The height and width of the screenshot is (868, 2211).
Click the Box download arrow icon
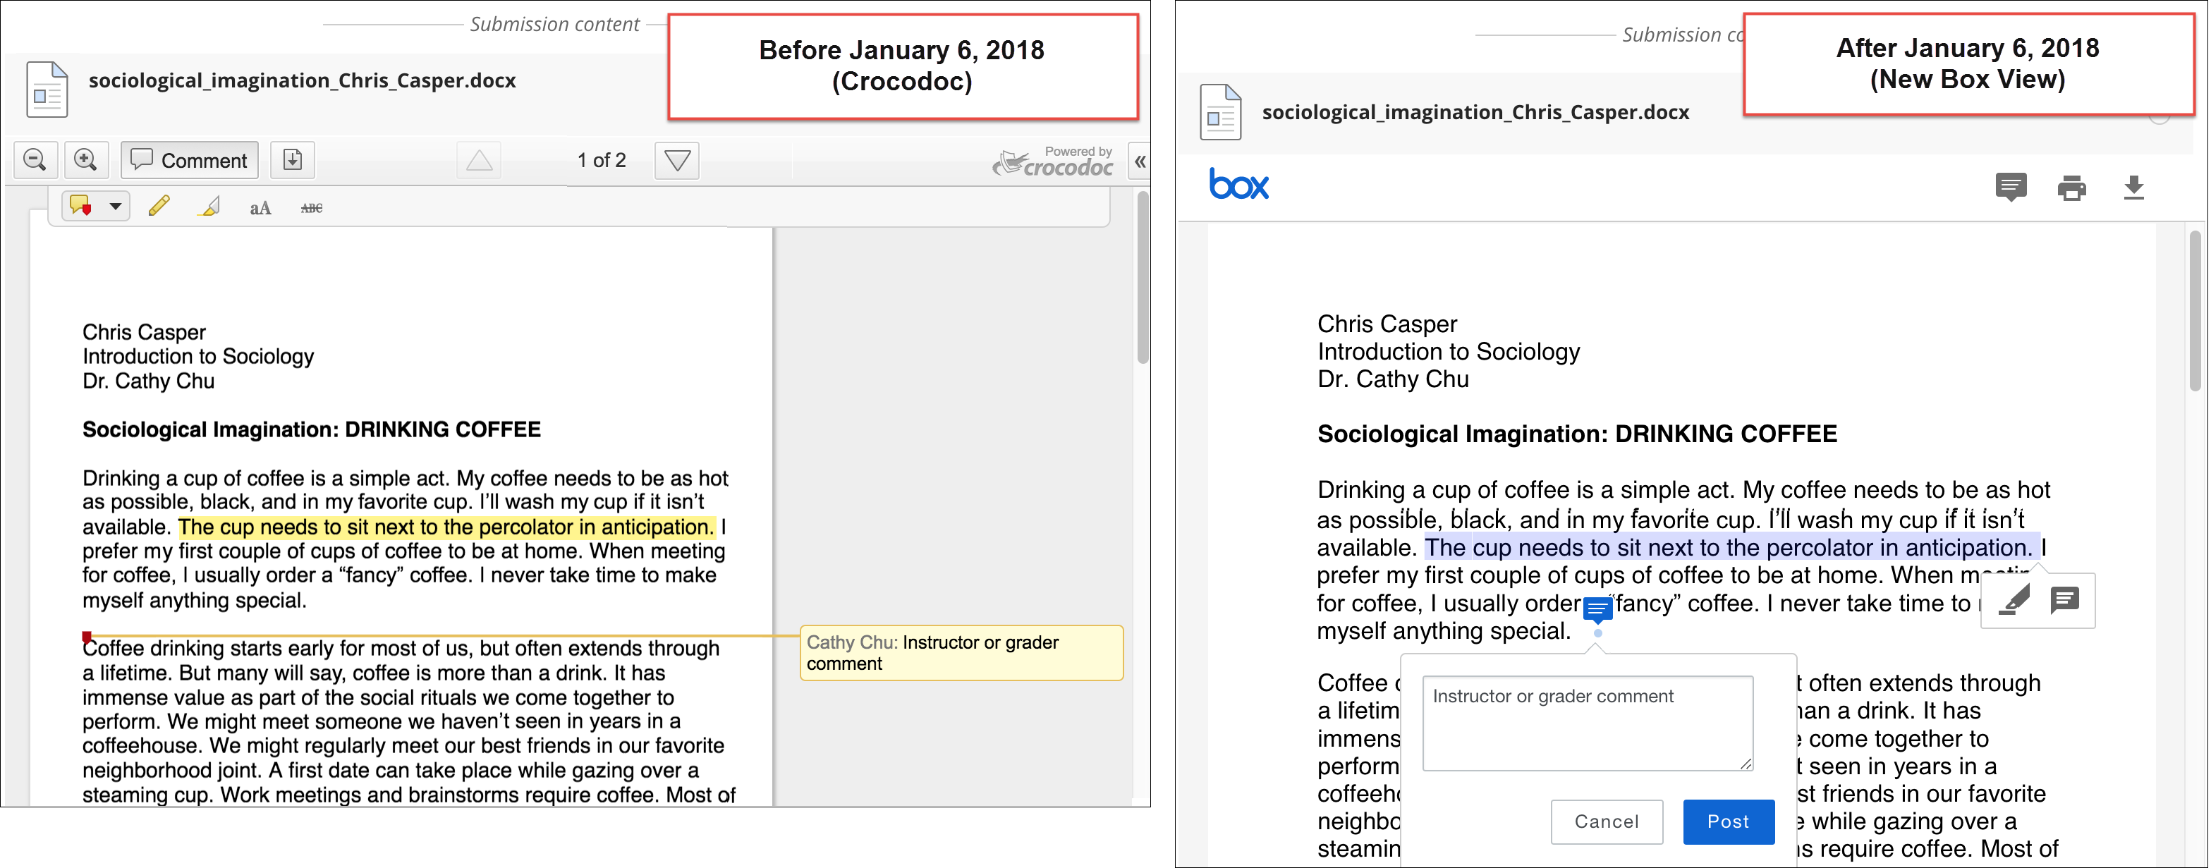pyautogui.click(x=2133, y=187)
